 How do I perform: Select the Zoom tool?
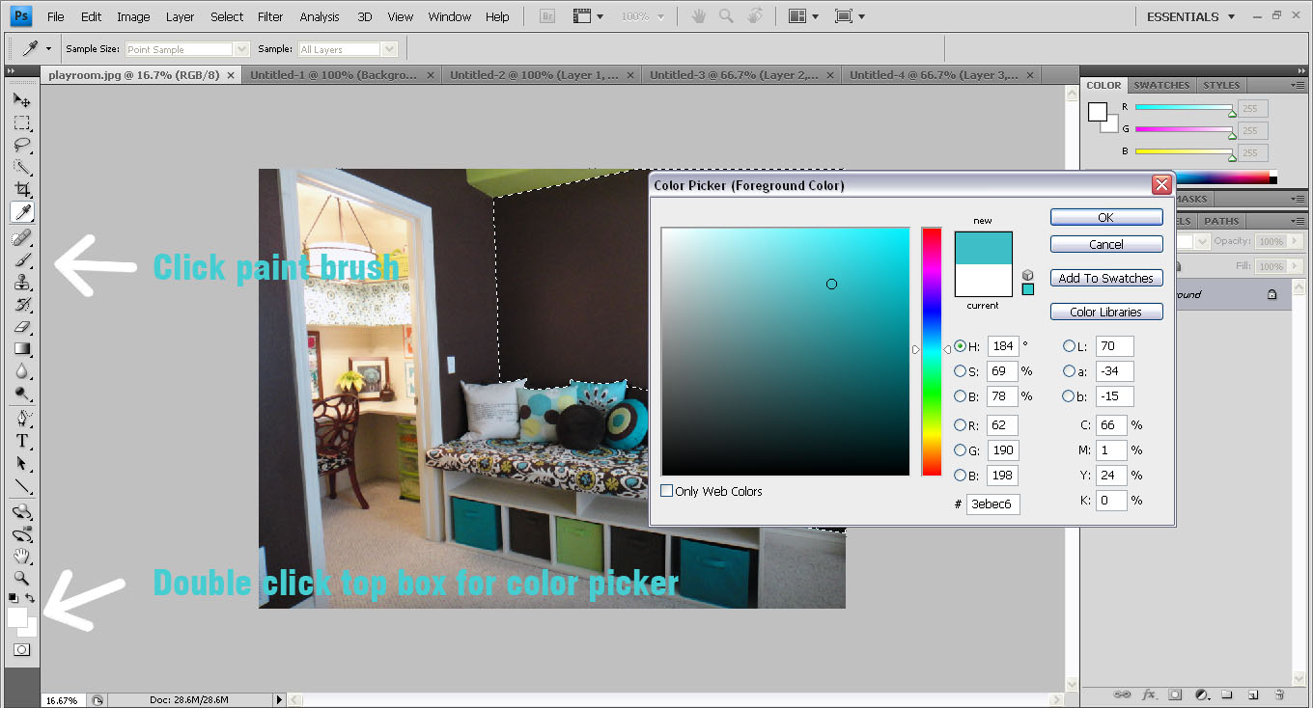point(21,577)
